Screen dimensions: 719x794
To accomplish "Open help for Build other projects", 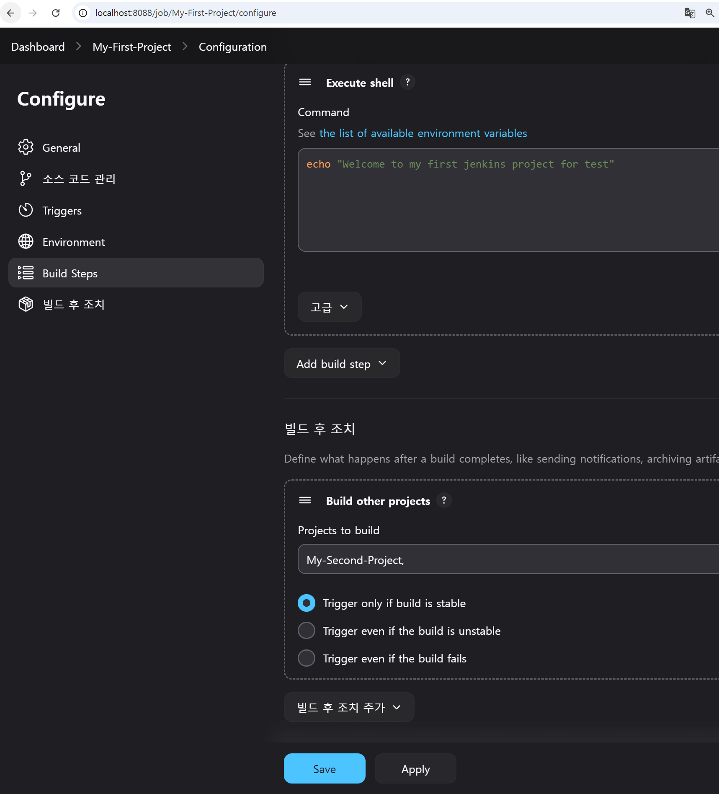I will (444, 500).
